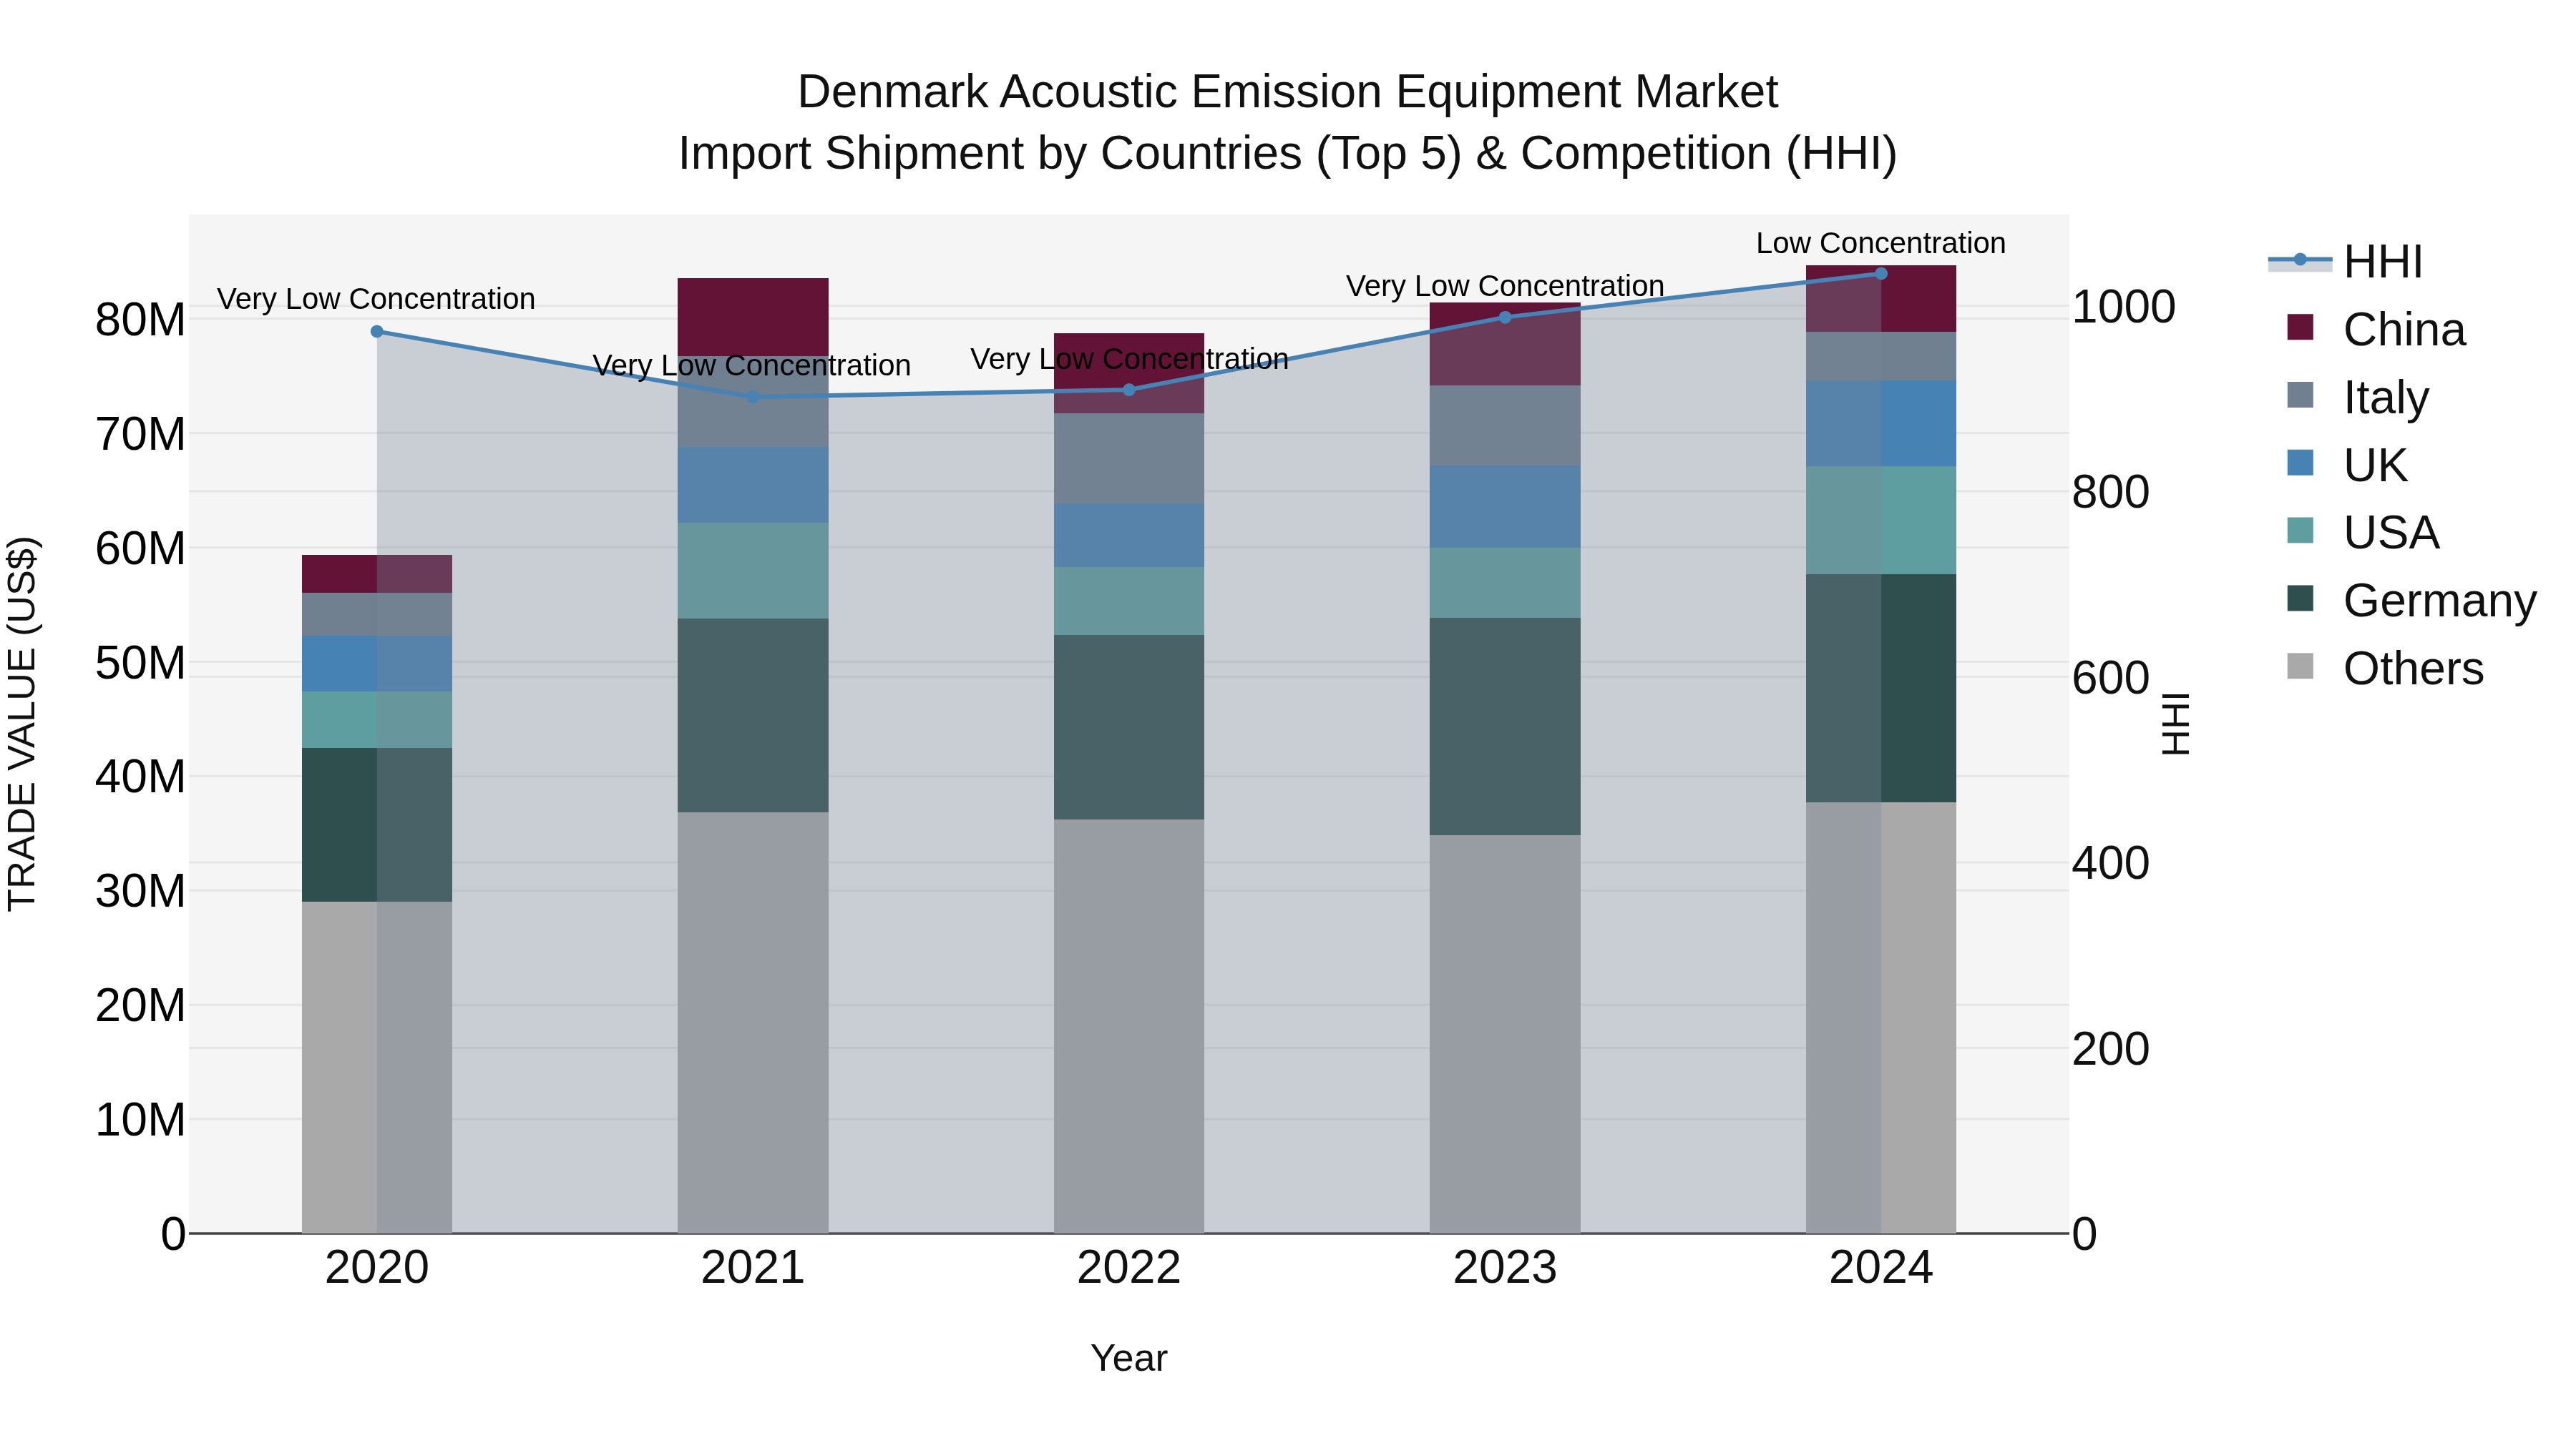
Task: Click the USA teal legend swatch
Action: pos(2300,531)
